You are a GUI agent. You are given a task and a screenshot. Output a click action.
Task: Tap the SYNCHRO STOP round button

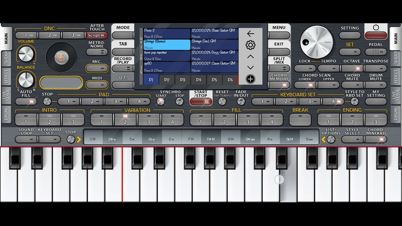(x=180, y=101)
